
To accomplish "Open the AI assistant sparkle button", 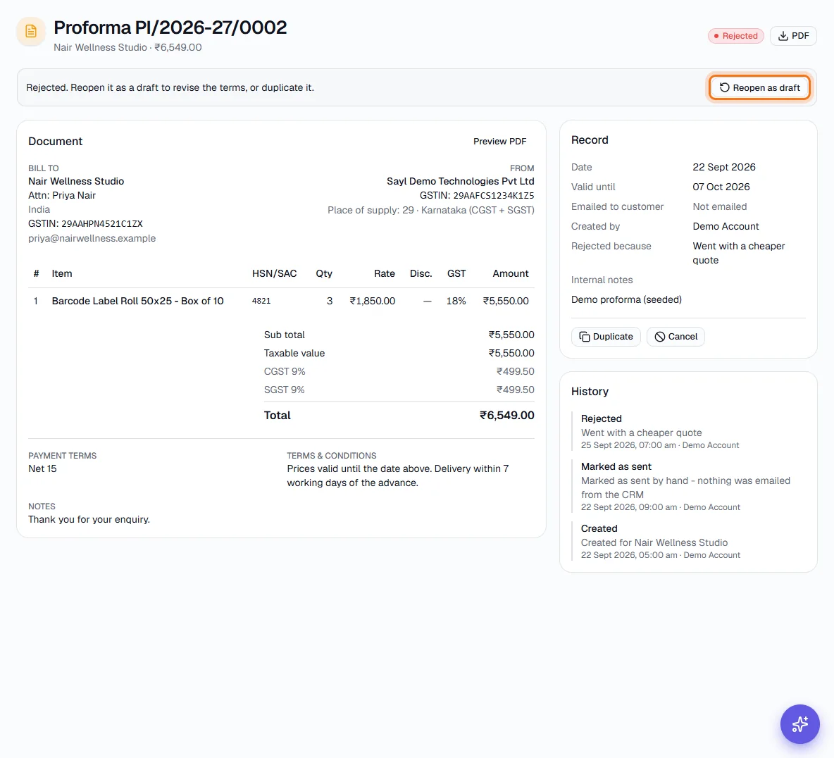I will (799, 724).
